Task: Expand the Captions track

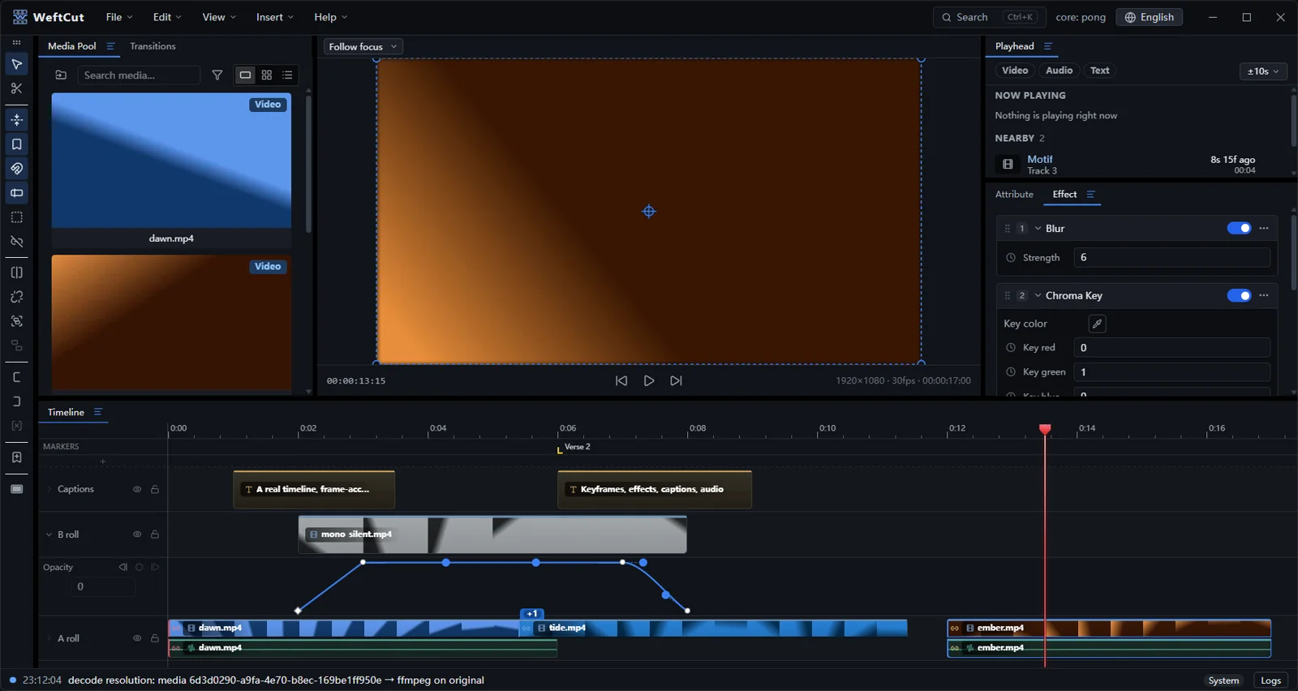Action: click(49, 490)
